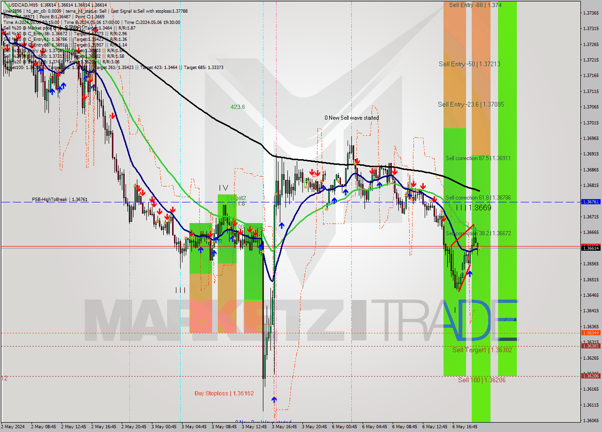The height and width of the screenshot is (432, 602).
Task: Click 'Sell correction 38.2 | 1.36672' label
Action: coord(478,233)
